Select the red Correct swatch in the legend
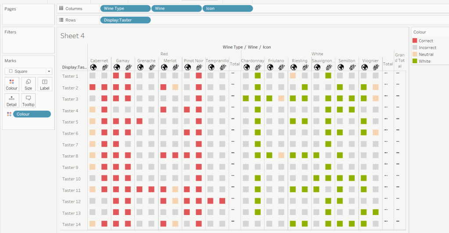Screen dimensions: 449x233 (x=415, y=41)
